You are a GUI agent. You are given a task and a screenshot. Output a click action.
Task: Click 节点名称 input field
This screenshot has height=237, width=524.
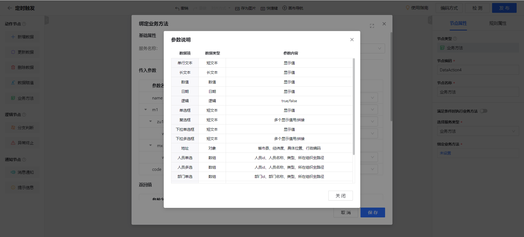pyautogui.click(x=478, y=92)
